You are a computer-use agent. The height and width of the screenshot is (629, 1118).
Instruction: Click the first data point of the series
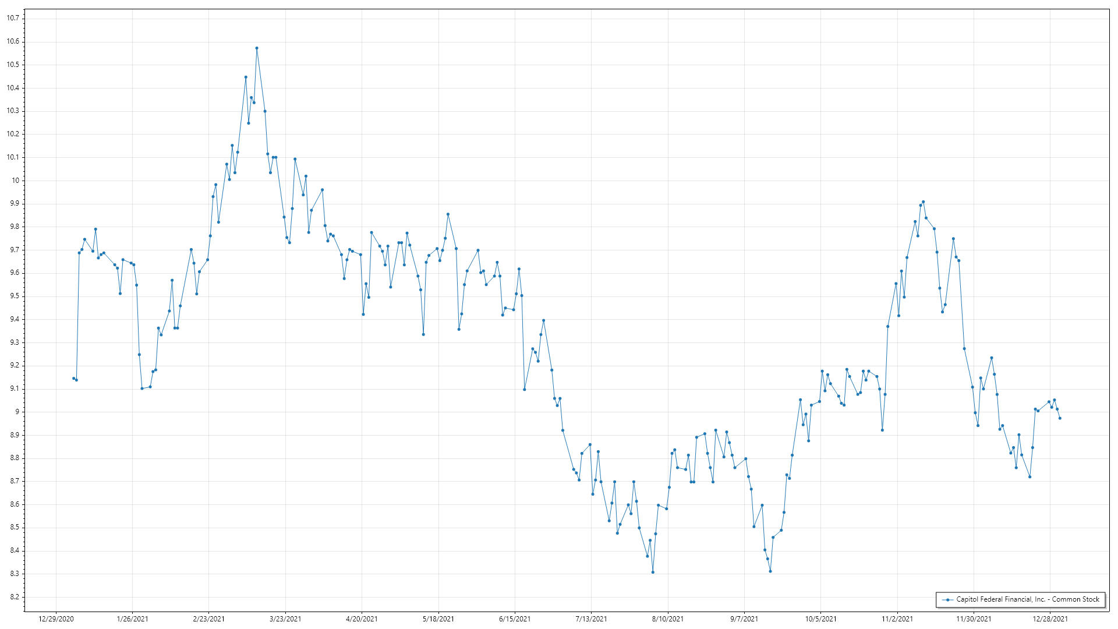pos(73,379)
